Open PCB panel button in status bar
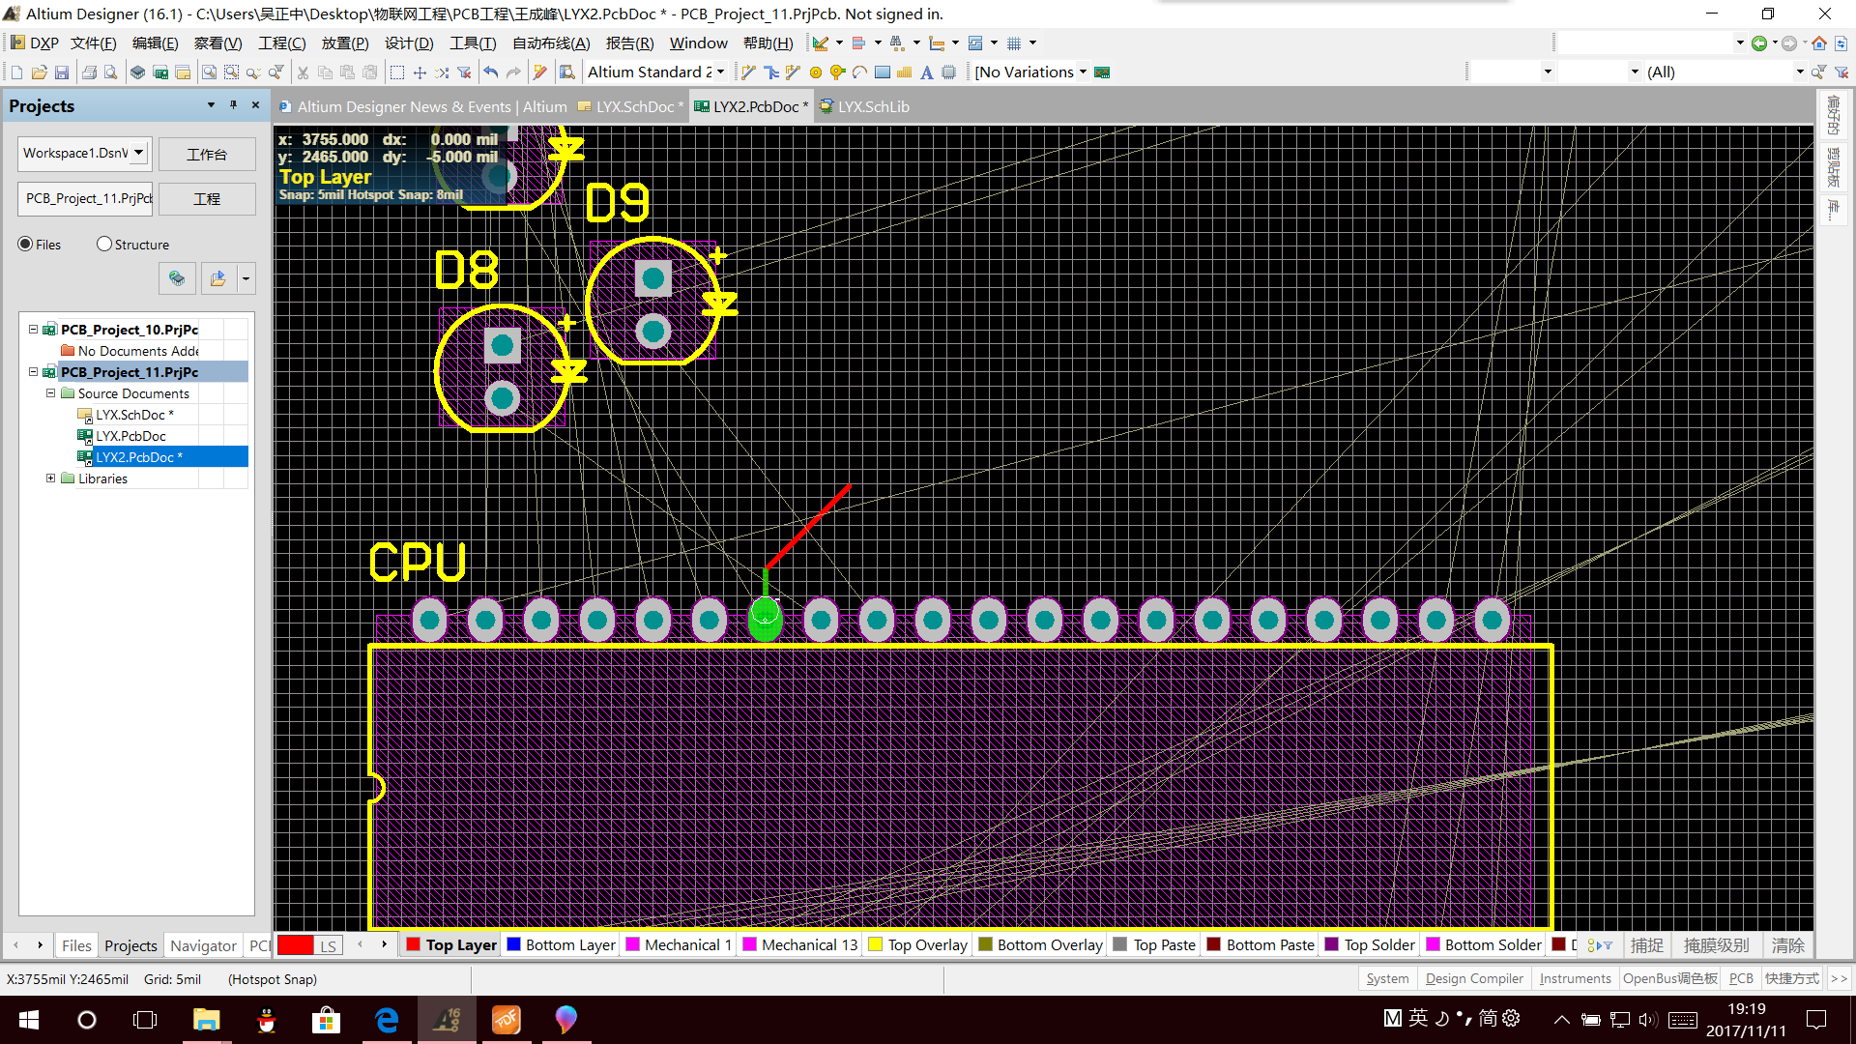 (x=1741, y=979)
